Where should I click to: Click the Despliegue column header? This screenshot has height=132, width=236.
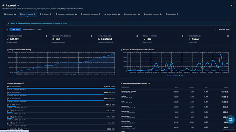(125, 88)
